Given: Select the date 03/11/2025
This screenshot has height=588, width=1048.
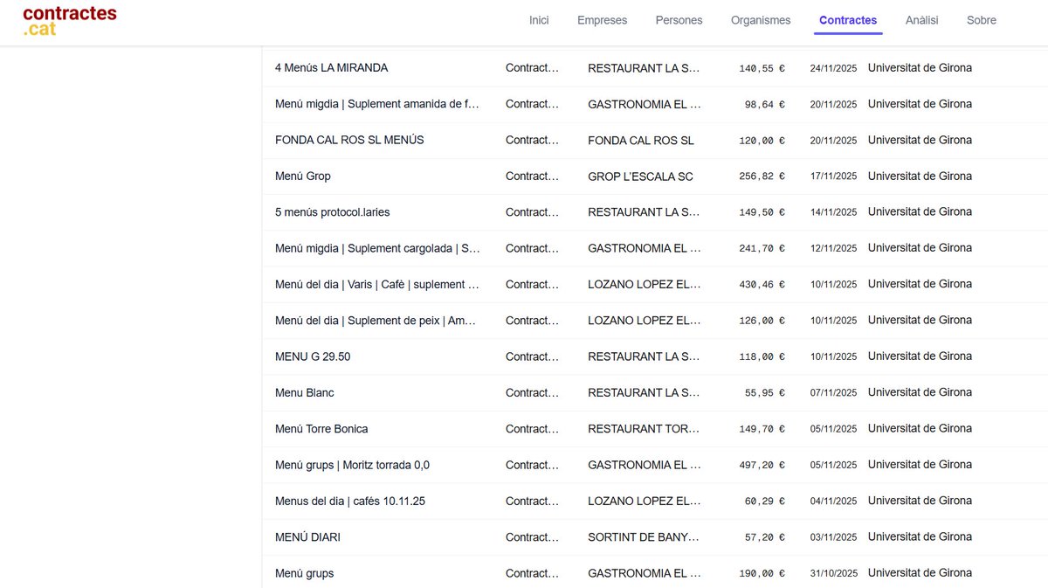Looking at the screenshot, I should pyautogui.click(x=833, y=537).
